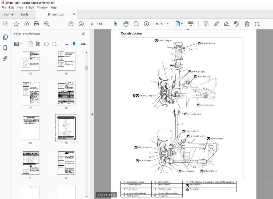Open the Bookmarks sidebar panel
This screenshot has height=199, width=273.
(x=5, y=48)
